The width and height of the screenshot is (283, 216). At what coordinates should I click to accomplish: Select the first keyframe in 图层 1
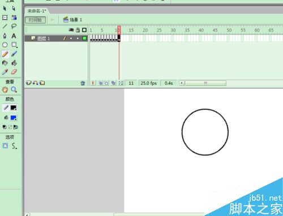tap(91, 38)
